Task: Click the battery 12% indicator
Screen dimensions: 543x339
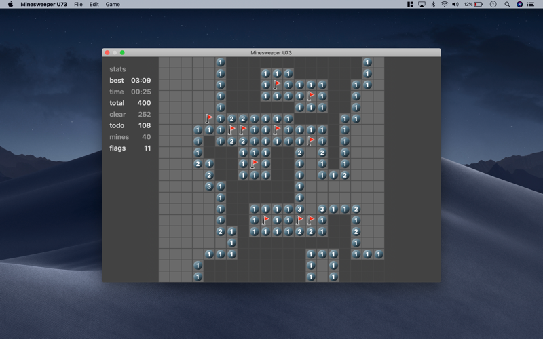Action: pos(473,4)
